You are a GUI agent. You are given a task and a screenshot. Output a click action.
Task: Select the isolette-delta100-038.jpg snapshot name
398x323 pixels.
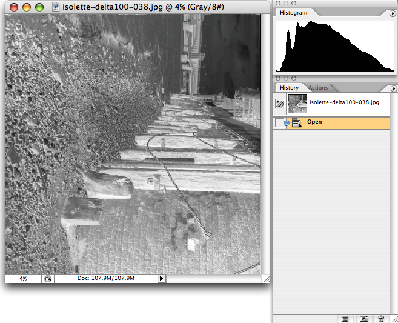[x=344, y=102]
